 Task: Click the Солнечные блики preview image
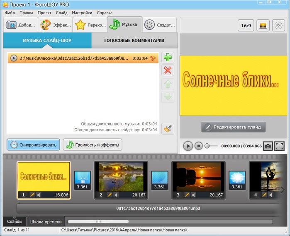click(x=234, y=86)
